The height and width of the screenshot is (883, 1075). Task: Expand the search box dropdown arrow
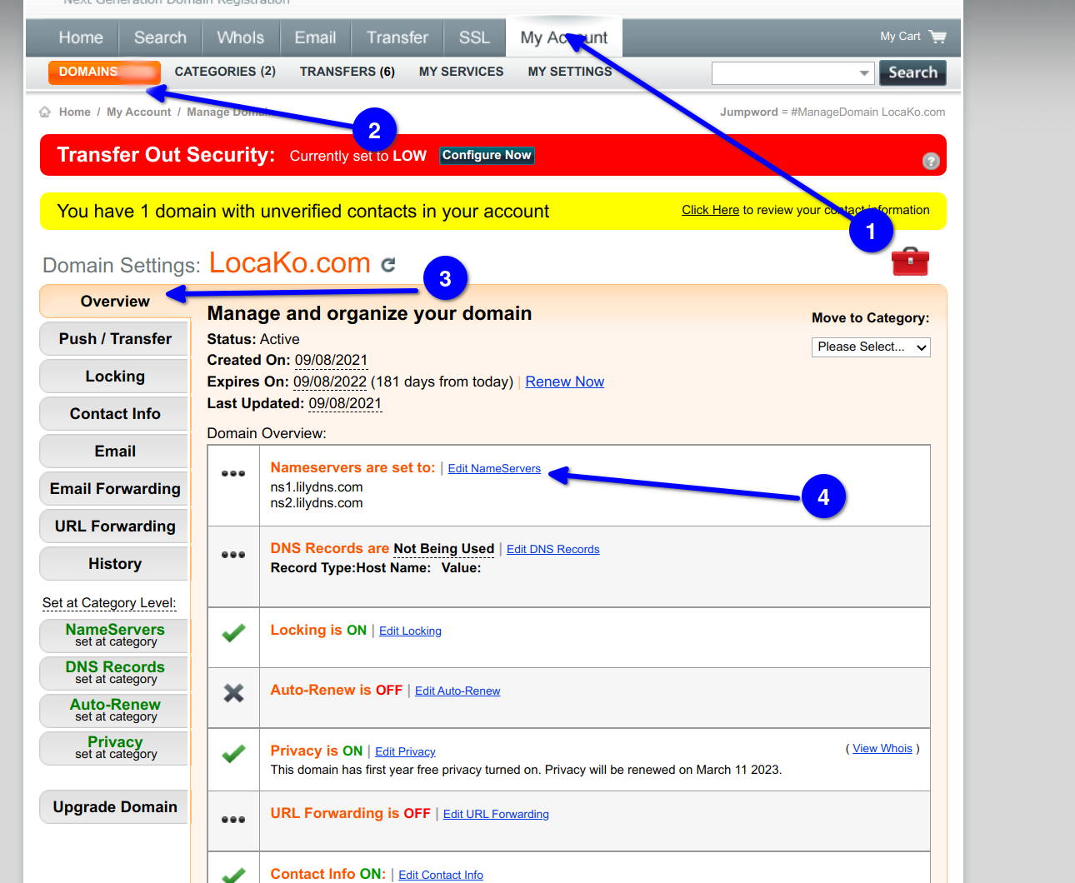pos(864,73)
